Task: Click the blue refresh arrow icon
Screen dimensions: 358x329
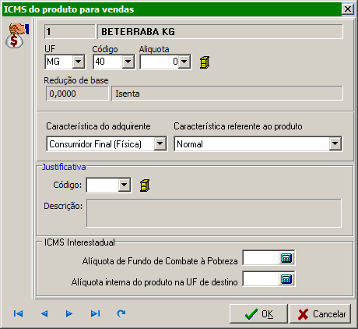Action: 121,313
